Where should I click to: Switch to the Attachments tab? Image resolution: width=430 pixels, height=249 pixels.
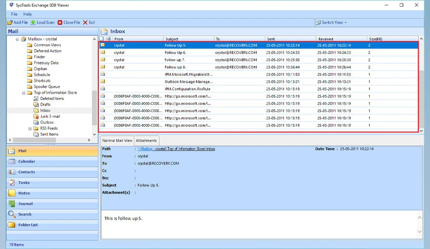click(146, 140)
